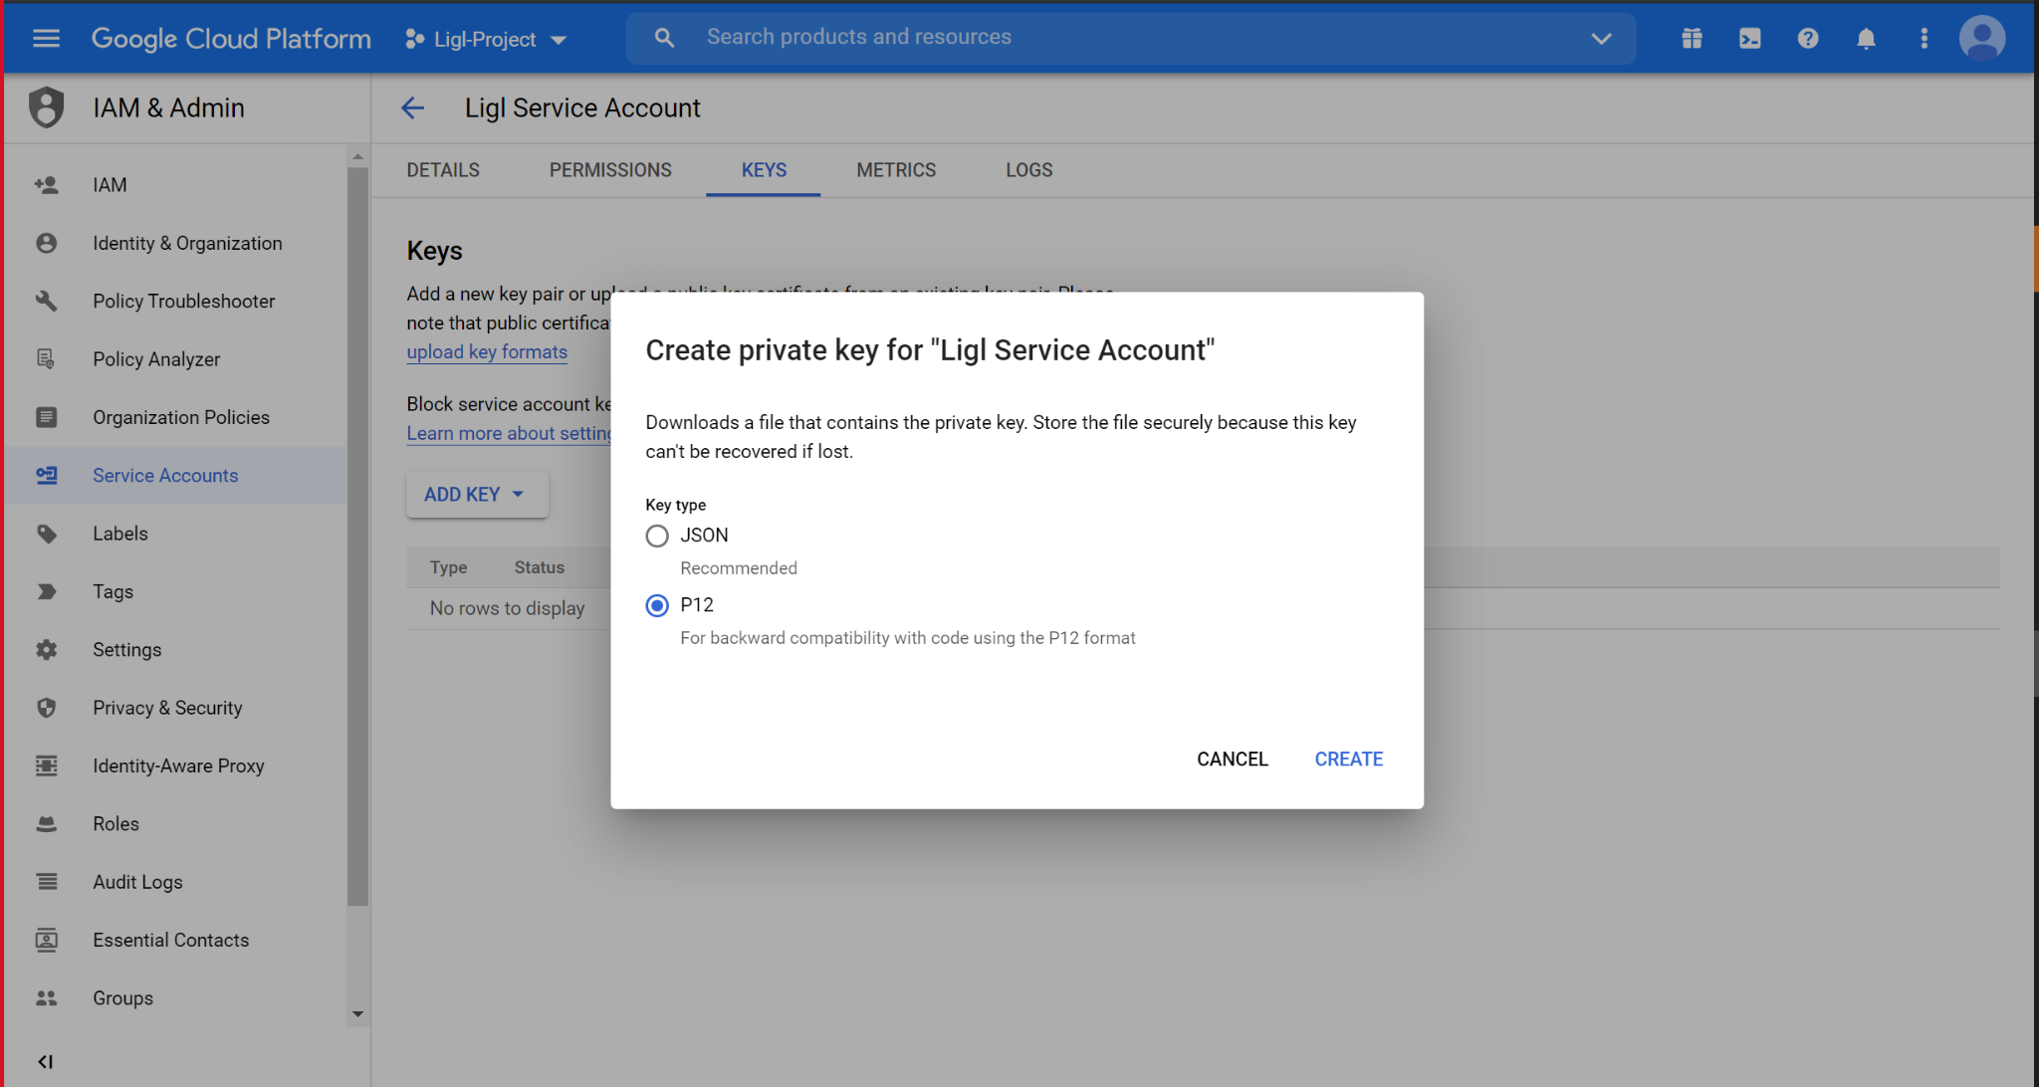Collapse the sidebar navigation panel
Image resolution: width=2039 pixels, height=1087 pixels.
click(46, 1061)
